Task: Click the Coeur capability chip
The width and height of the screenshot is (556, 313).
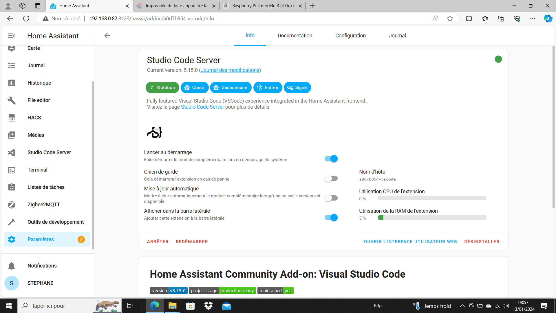Action: (195, 88)
